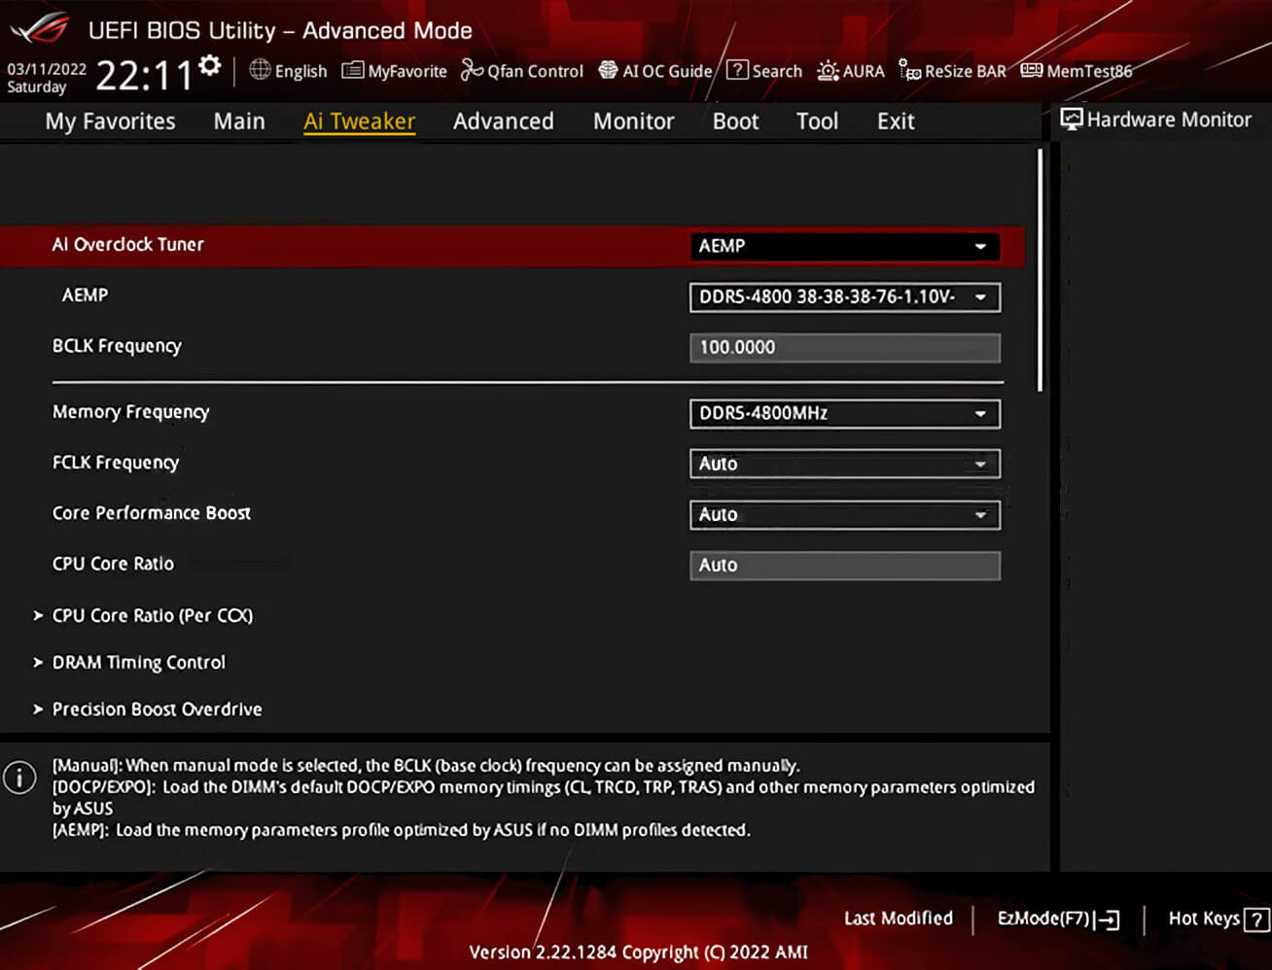Switch to EzMode(F7)
Image resolution: width=1272 pixels, height=970 pixels.
1058,918
